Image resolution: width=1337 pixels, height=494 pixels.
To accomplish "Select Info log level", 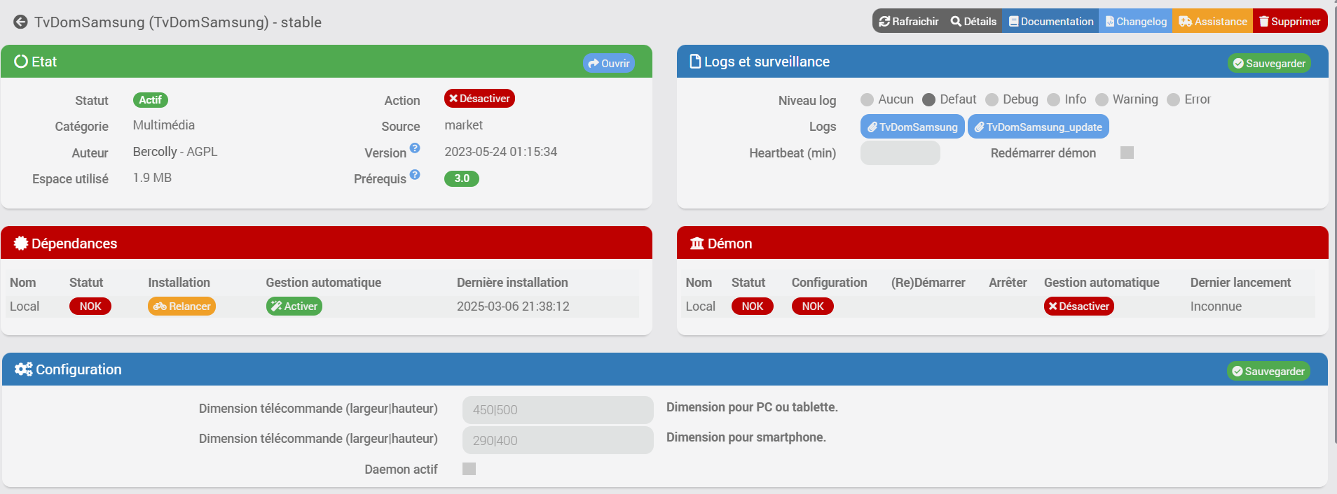I will 1053,99.
